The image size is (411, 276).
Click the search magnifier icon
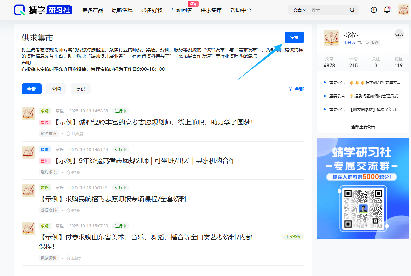click(352, 10)
